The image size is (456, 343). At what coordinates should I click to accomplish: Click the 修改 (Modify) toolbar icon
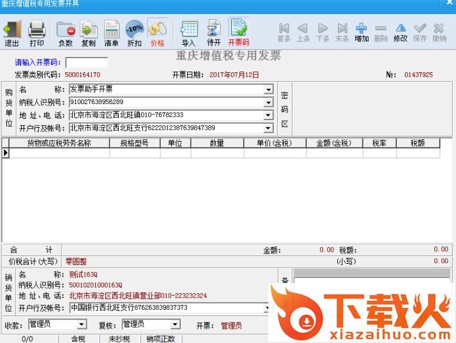[x=400, y=33]
